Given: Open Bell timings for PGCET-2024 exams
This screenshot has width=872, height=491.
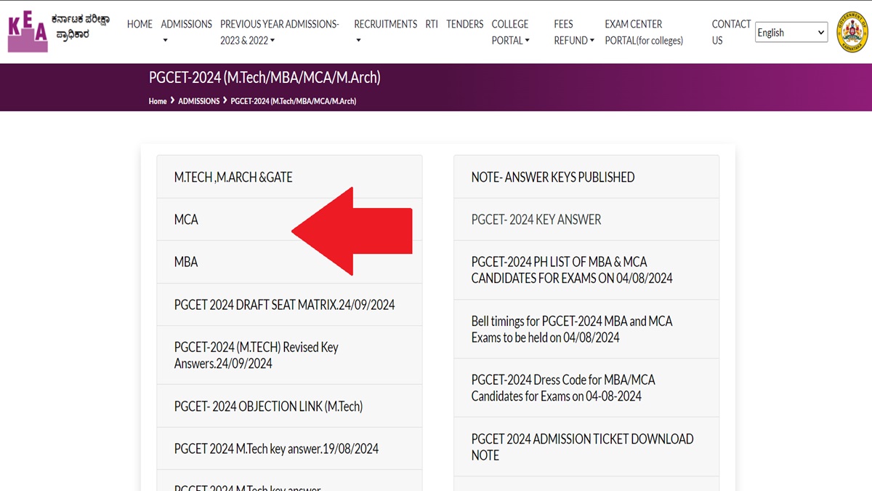Looking at the screenshot, I should [586, 329].
